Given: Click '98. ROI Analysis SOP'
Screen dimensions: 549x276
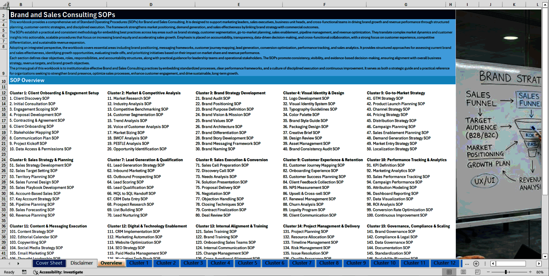Looking at the screenshot, I should click(x=385, y=204).
